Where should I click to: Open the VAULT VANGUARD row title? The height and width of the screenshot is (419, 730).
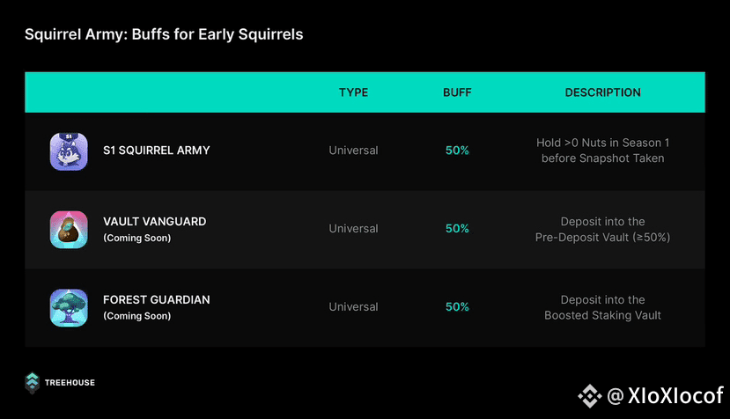[155, 222]
